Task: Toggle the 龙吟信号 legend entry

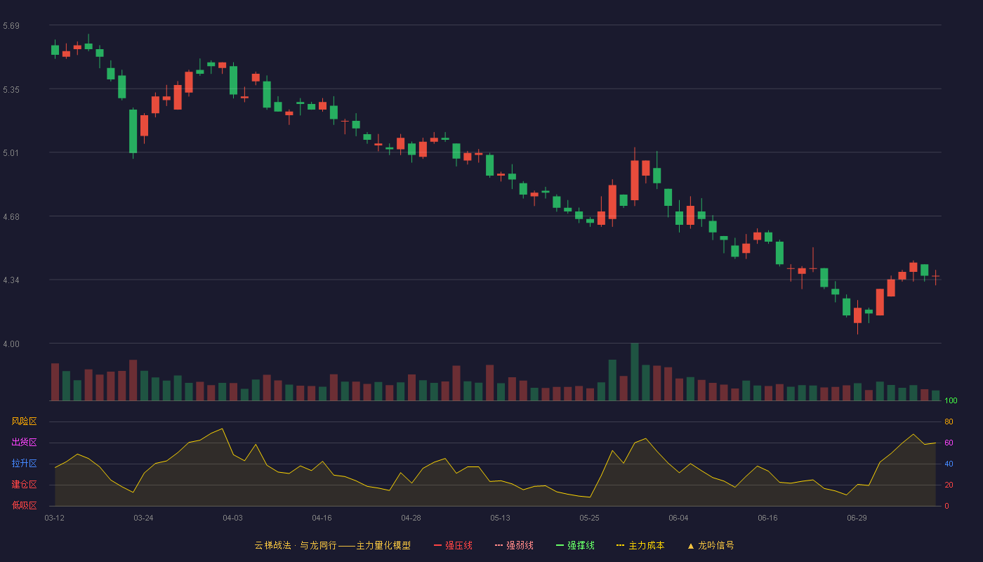Action: [711, 545]
